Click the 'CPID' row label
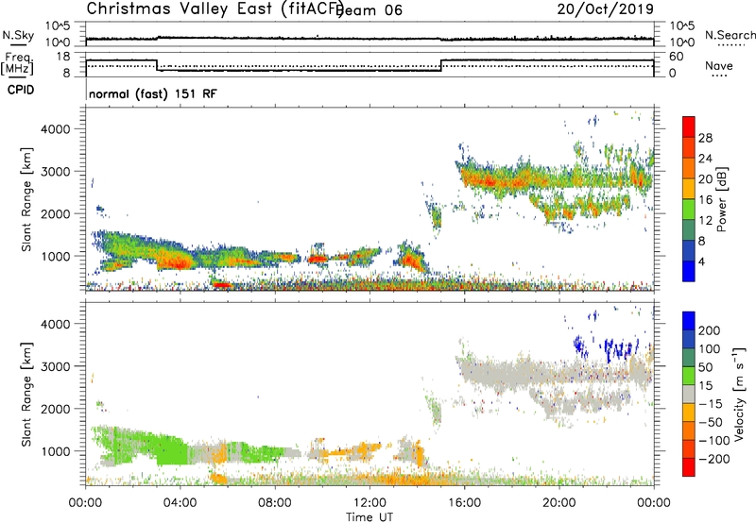The height and width of the screenshot is (523, 756). (x=21, y=90)
